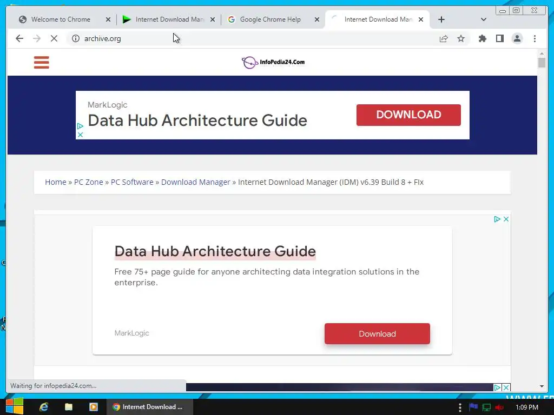Viewport: 554px width, 415px height.
Task: Click the scrollbar down arrow
Action: [x=542, y=386]
